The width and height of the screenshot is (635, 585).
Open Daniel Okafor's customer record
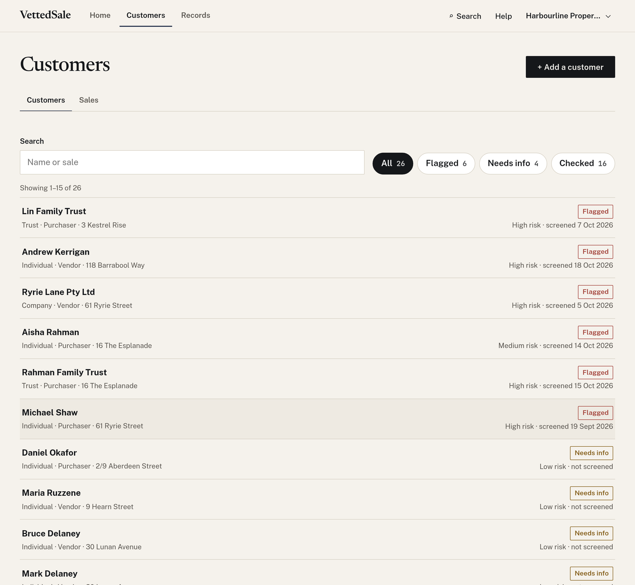317,459
